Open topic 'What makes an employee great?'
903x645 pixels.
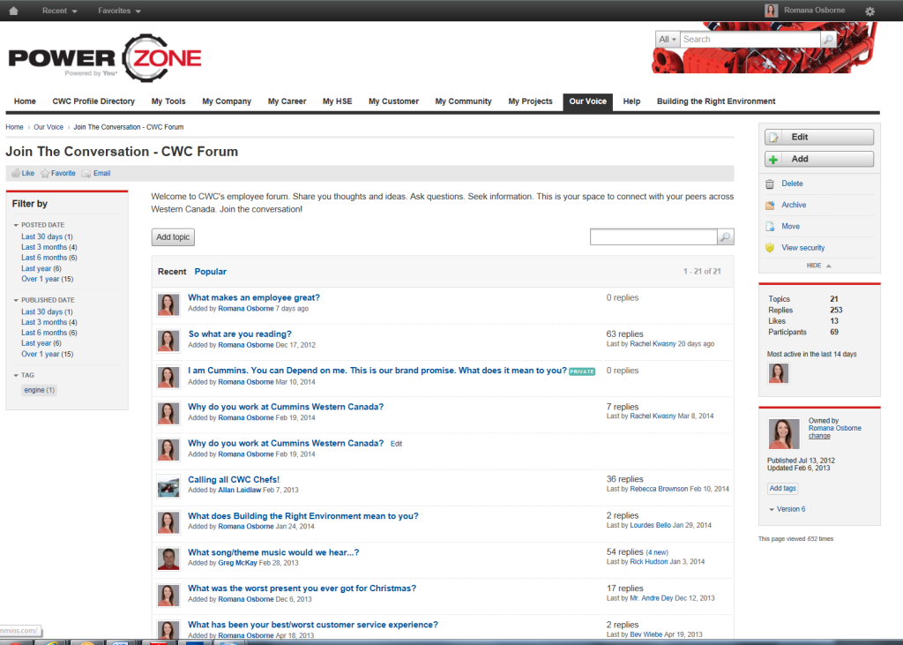click(x=253, y=297)
